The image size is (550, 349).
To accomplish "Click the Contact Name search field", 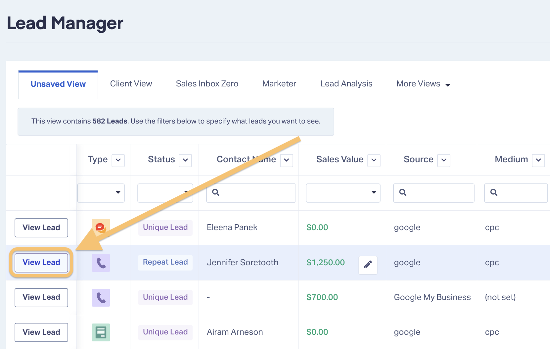I will pyautogui.click(x=251, y=193).
